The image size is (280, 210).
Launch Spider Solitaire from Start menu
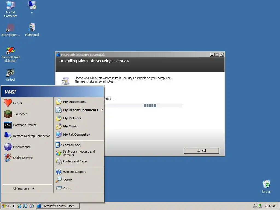click(28, 158)
